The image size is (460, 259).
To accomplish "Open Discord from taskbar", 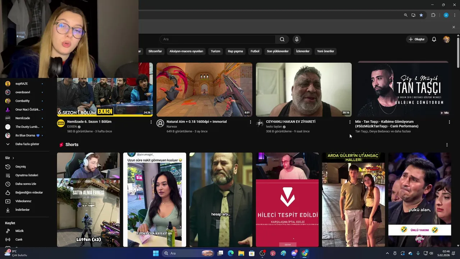I will [x=294, y=253].
